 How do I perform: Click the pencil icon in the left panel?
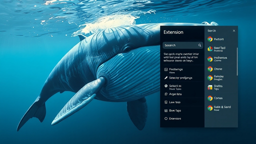point(166,78)
